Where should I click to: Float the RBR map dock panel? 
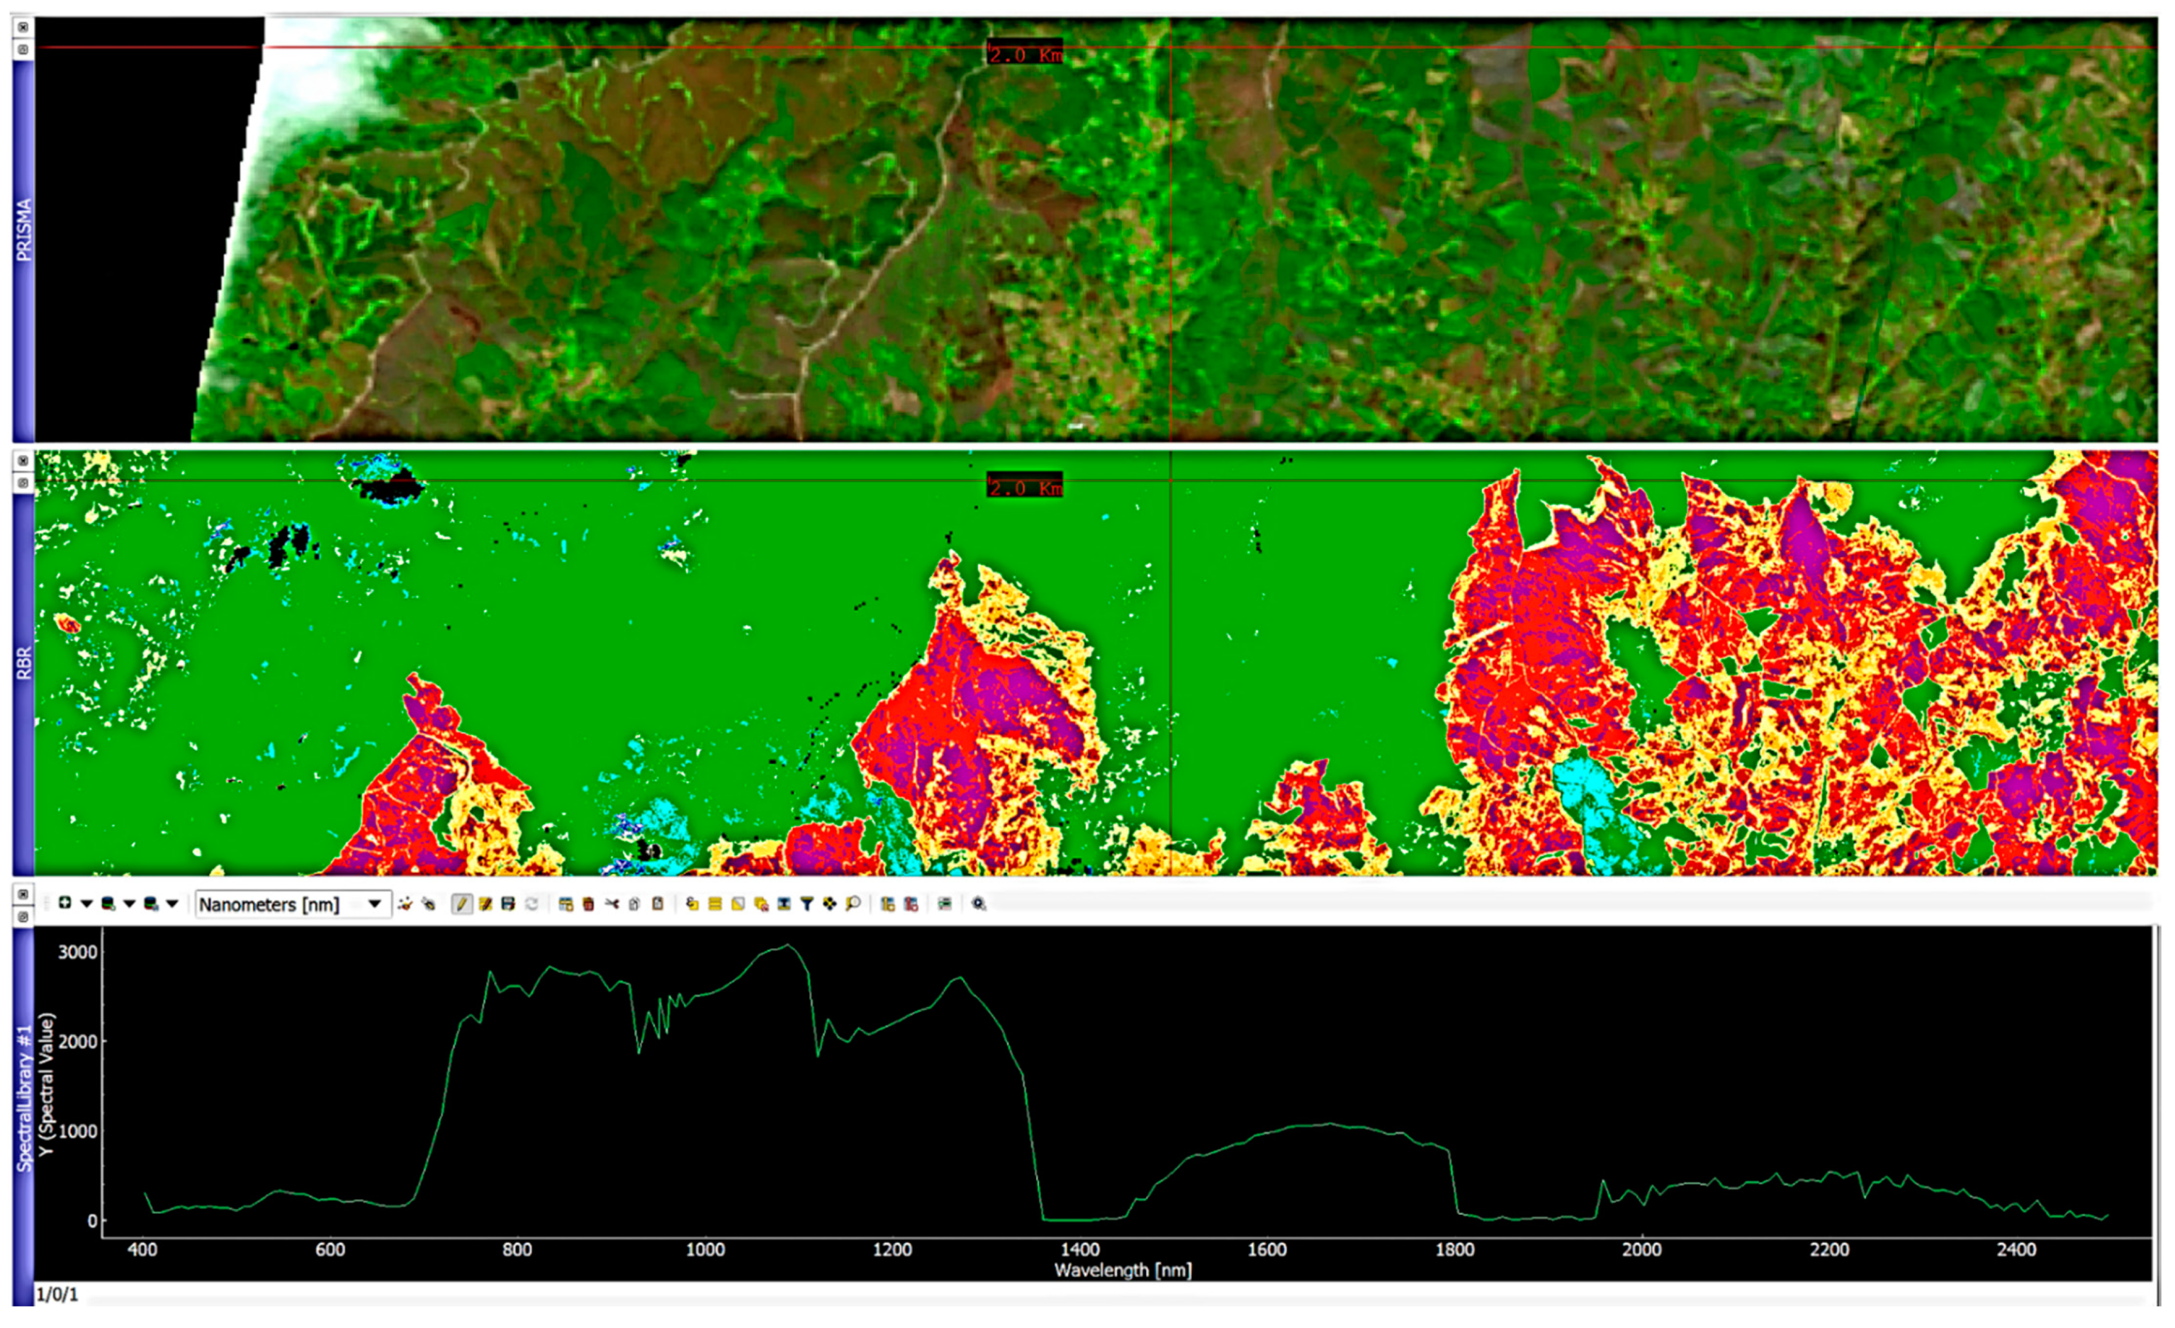[x=23, y=483]
